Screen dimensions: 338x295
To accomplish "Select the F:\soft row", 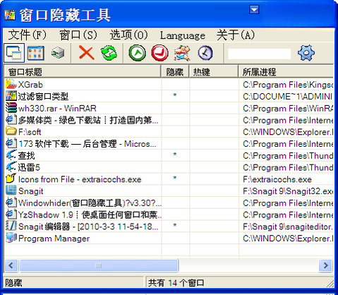I will (x=169, y=132).
